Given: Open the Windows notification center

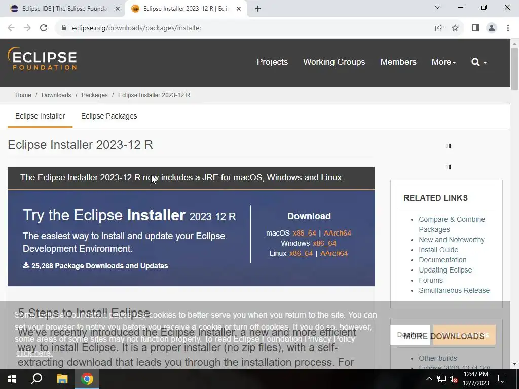Looking at the screenshot, I should click(502, 379).
